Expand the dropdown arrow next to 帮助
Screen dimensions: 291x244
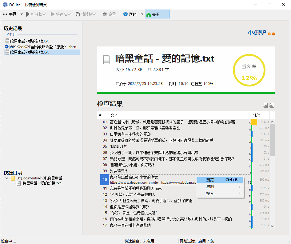pos(142,14)
